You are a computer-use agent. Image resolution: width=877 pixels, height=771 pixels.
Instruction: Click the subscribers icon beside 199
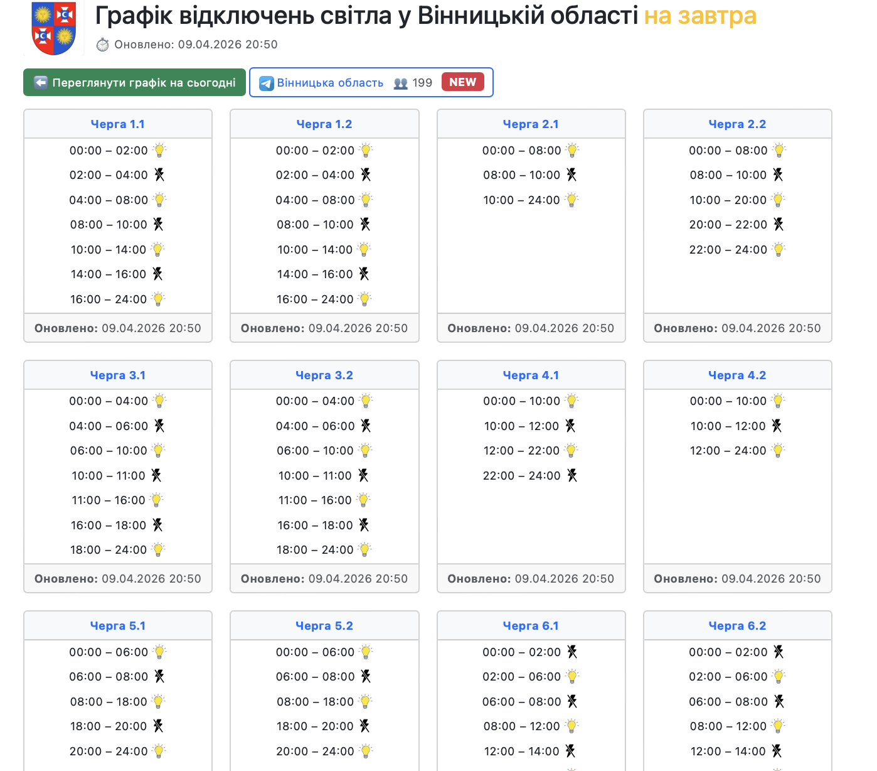click(400, 83)
